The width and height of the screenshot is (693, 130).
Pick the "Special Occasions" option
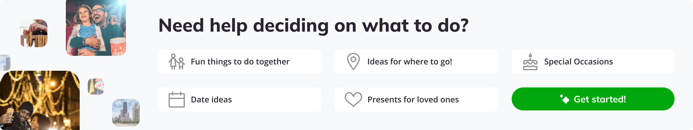578,62
